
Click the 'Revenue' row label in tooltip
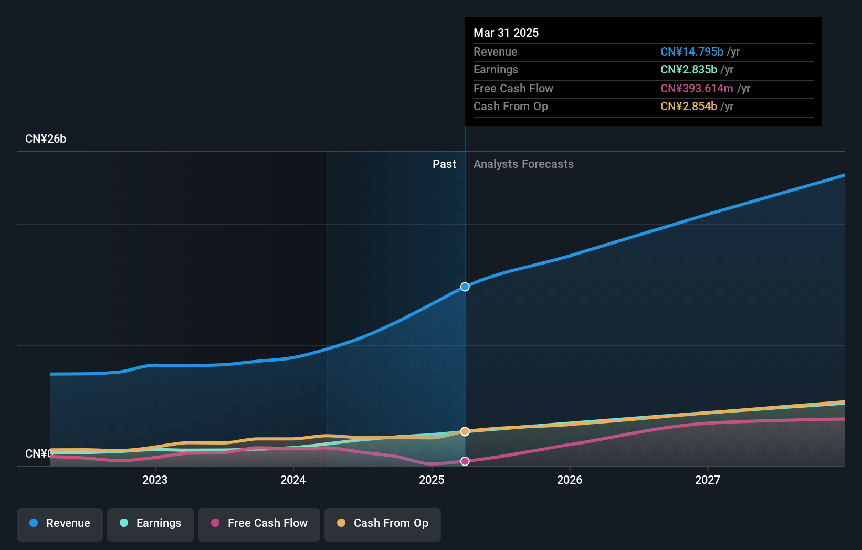pyautogui.click(x=496, y=51)
